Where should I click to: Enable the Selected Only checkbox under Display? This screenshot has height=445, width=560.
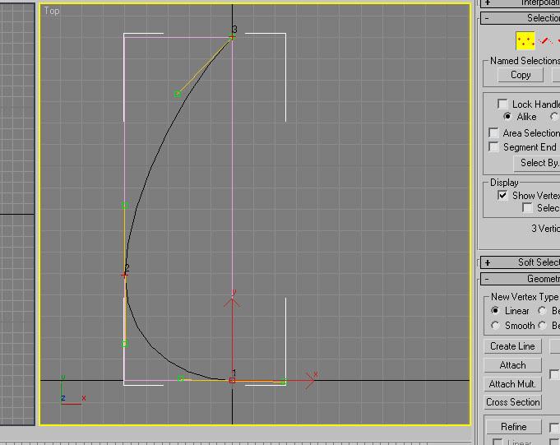coord(527,208)
